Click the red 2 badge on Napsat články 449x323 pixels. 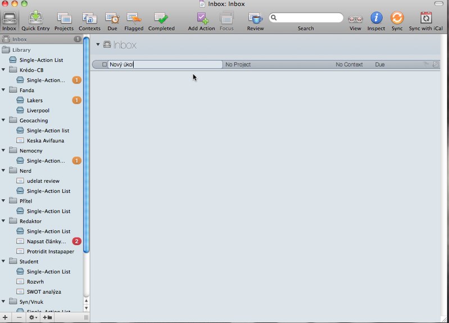click(76, 241)
